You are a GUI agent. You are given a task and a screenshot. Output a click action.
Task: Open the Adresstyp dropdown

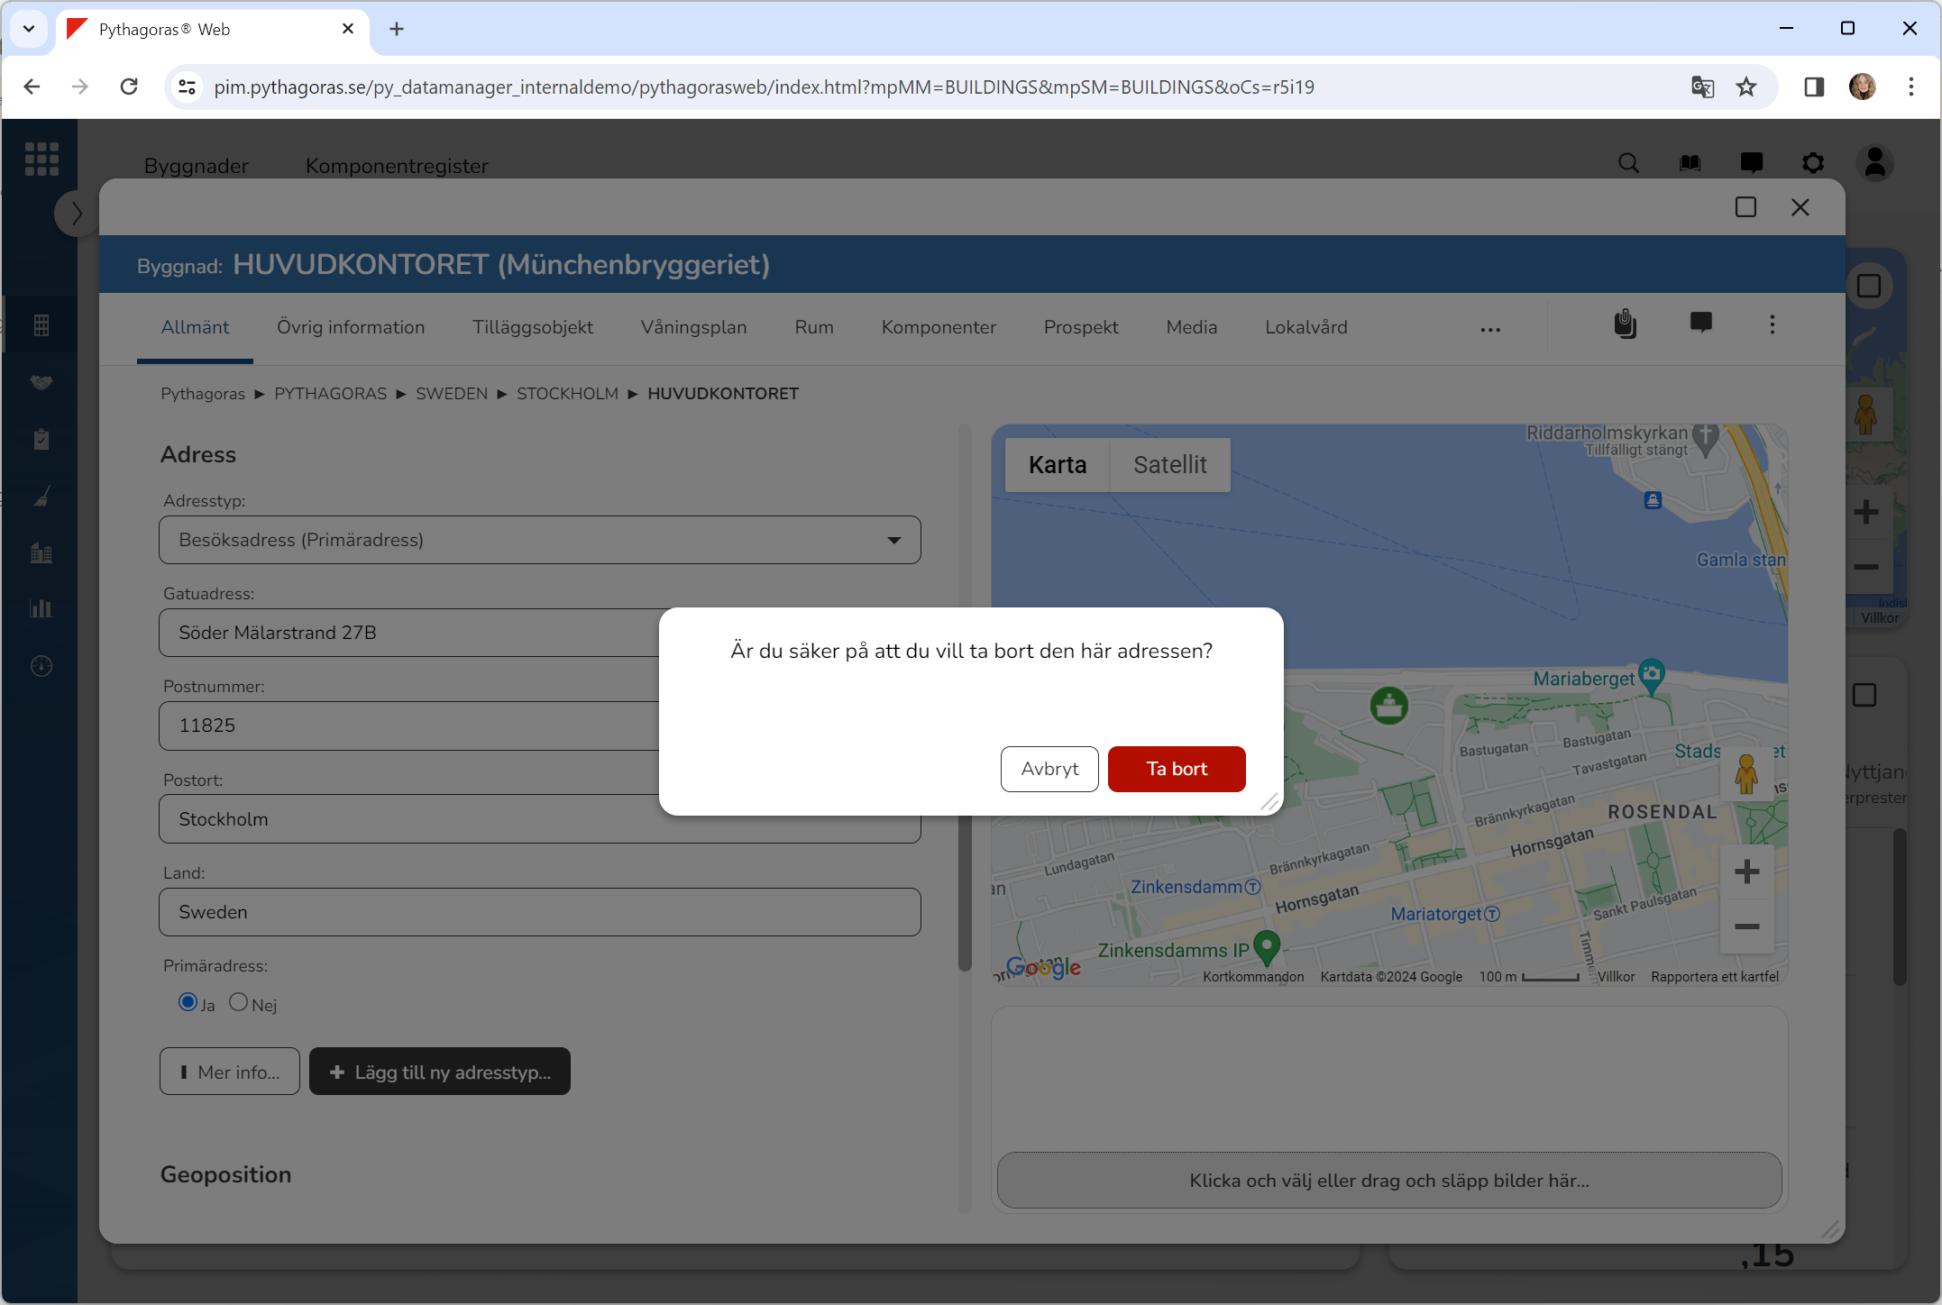click(539, 540)
